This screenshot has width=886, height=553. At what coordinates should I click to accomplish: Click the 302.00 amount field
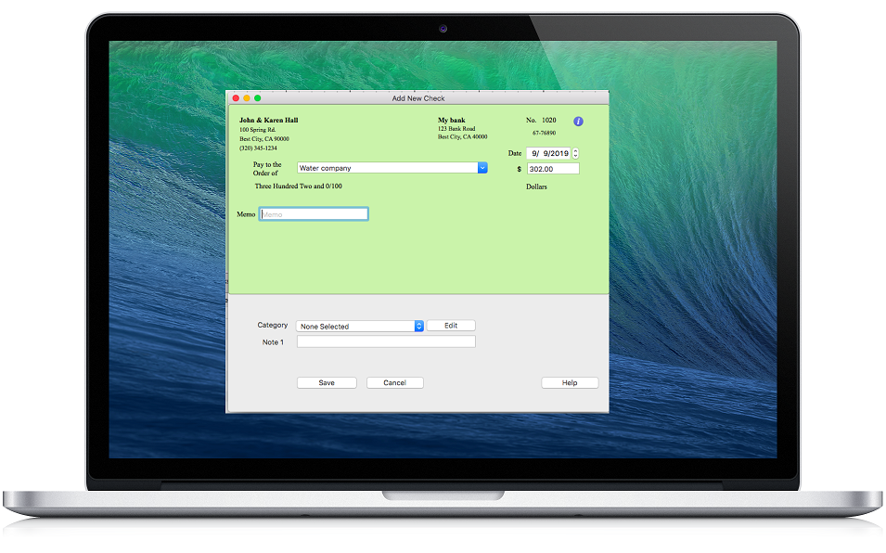click(x=552, y=169)
